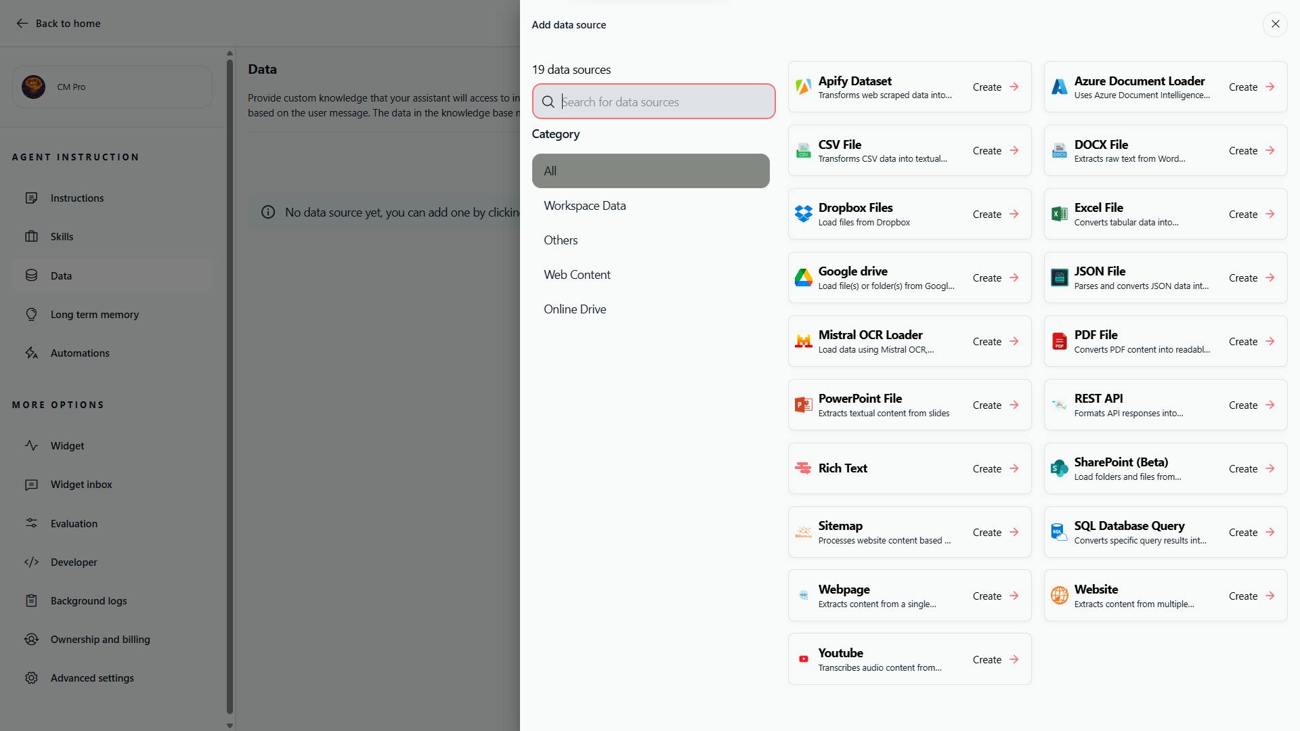
Task: Select the All category filter
Action: [650, 171]
